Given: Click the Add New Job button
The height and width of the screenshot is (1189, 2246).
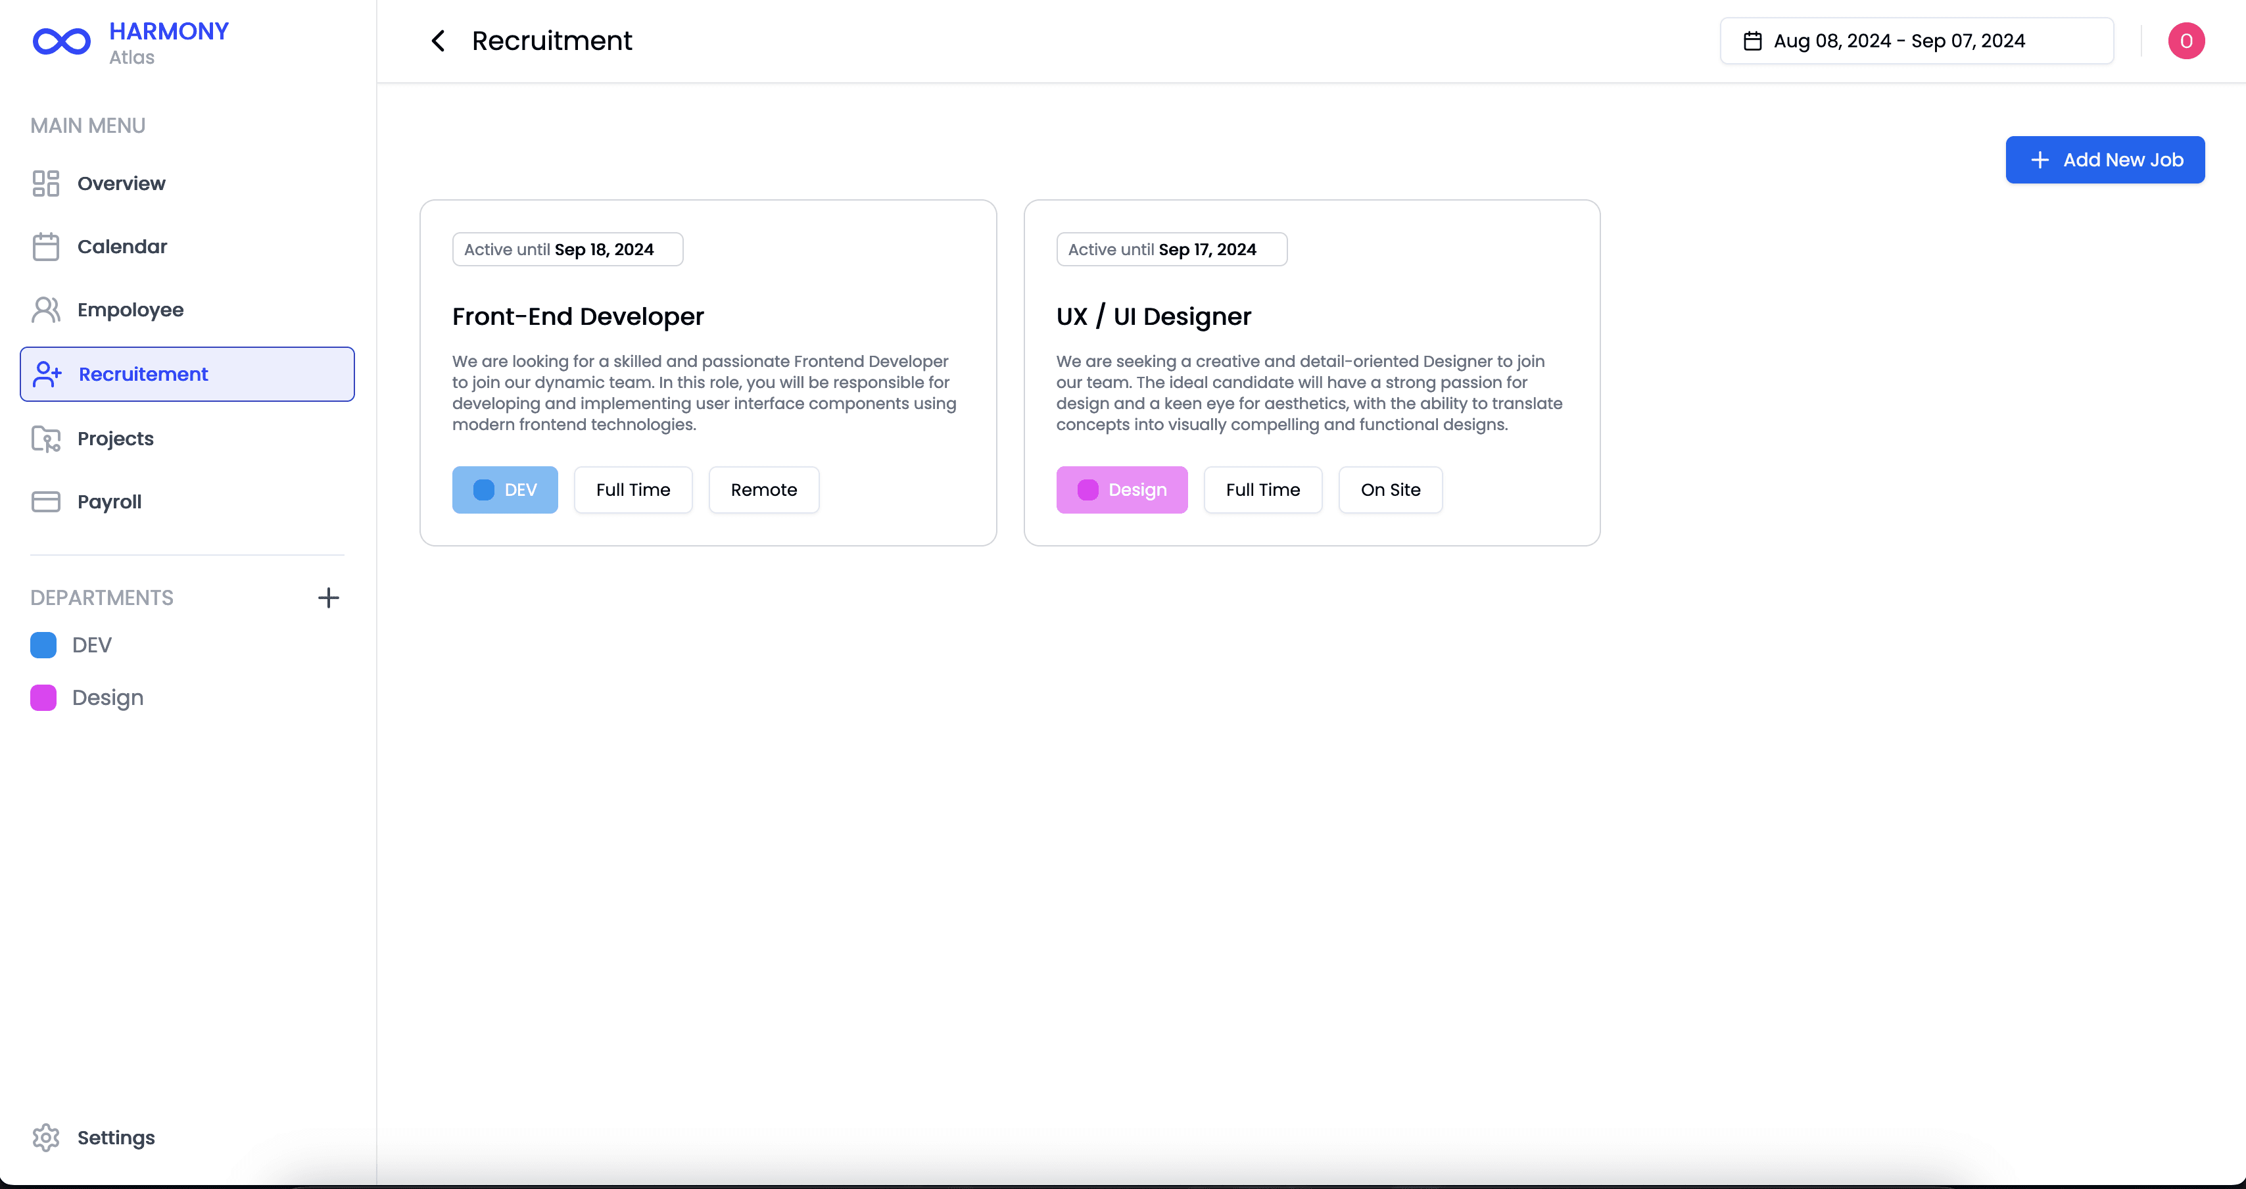Looking at the screenshot, I should pos(2105,160).
